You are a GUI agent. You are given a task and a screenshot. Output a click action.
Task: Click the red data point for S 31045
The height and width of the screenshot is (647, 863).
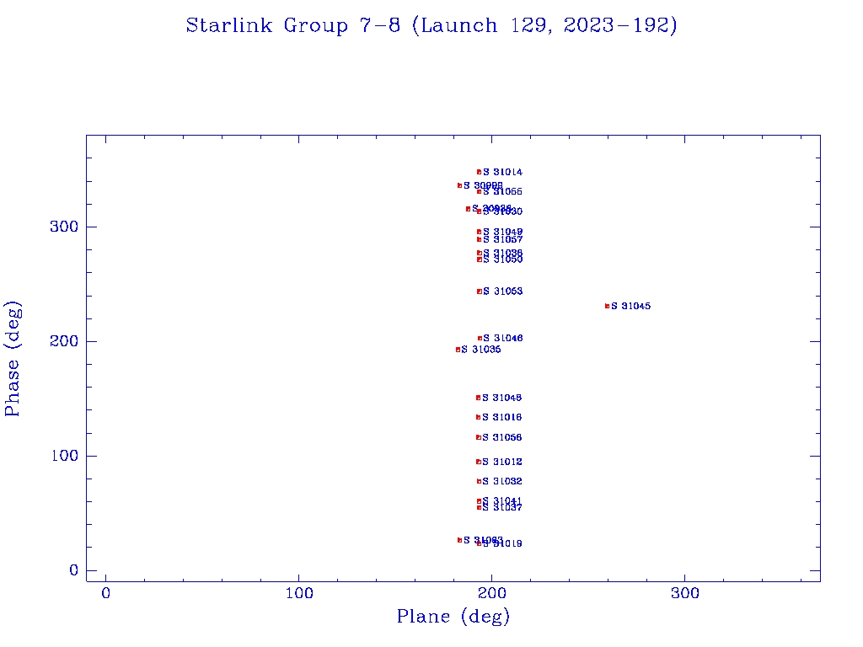click(607, 306)
